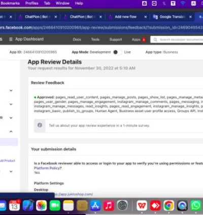Launch WPS Office from the Dock

point(142,205)
